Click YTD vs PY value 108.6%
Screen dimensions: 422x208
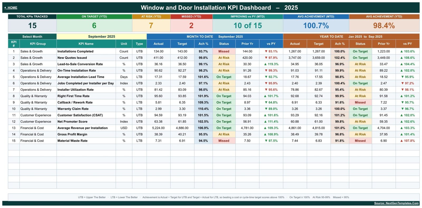(407, 58)
